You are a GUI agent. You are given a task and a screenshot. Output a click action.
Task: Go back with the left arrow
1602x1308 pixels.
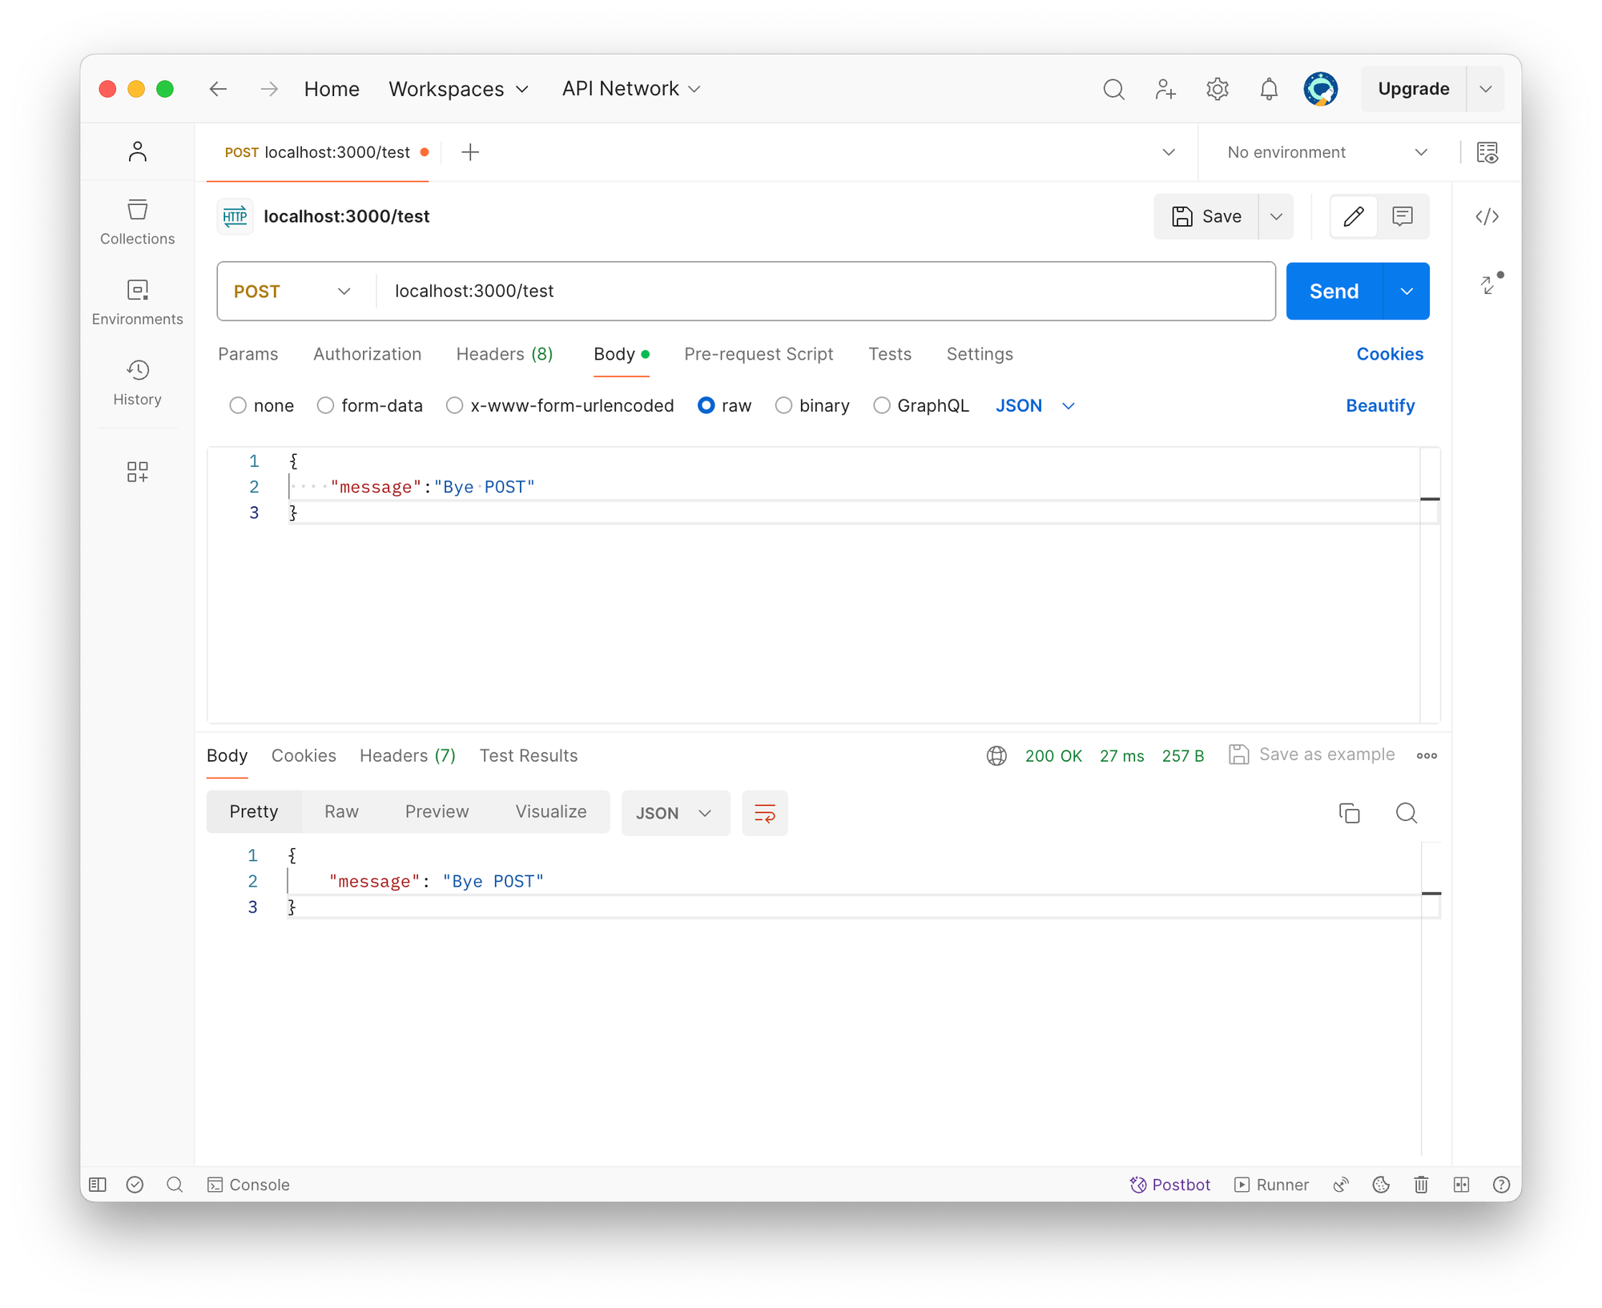[x=218, y=89]
